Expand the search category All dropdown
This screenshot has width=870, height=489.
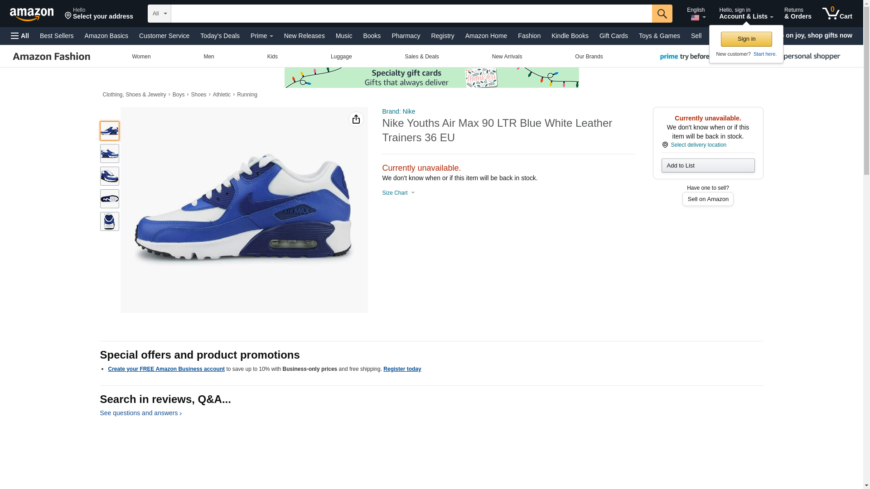(159, 14)
